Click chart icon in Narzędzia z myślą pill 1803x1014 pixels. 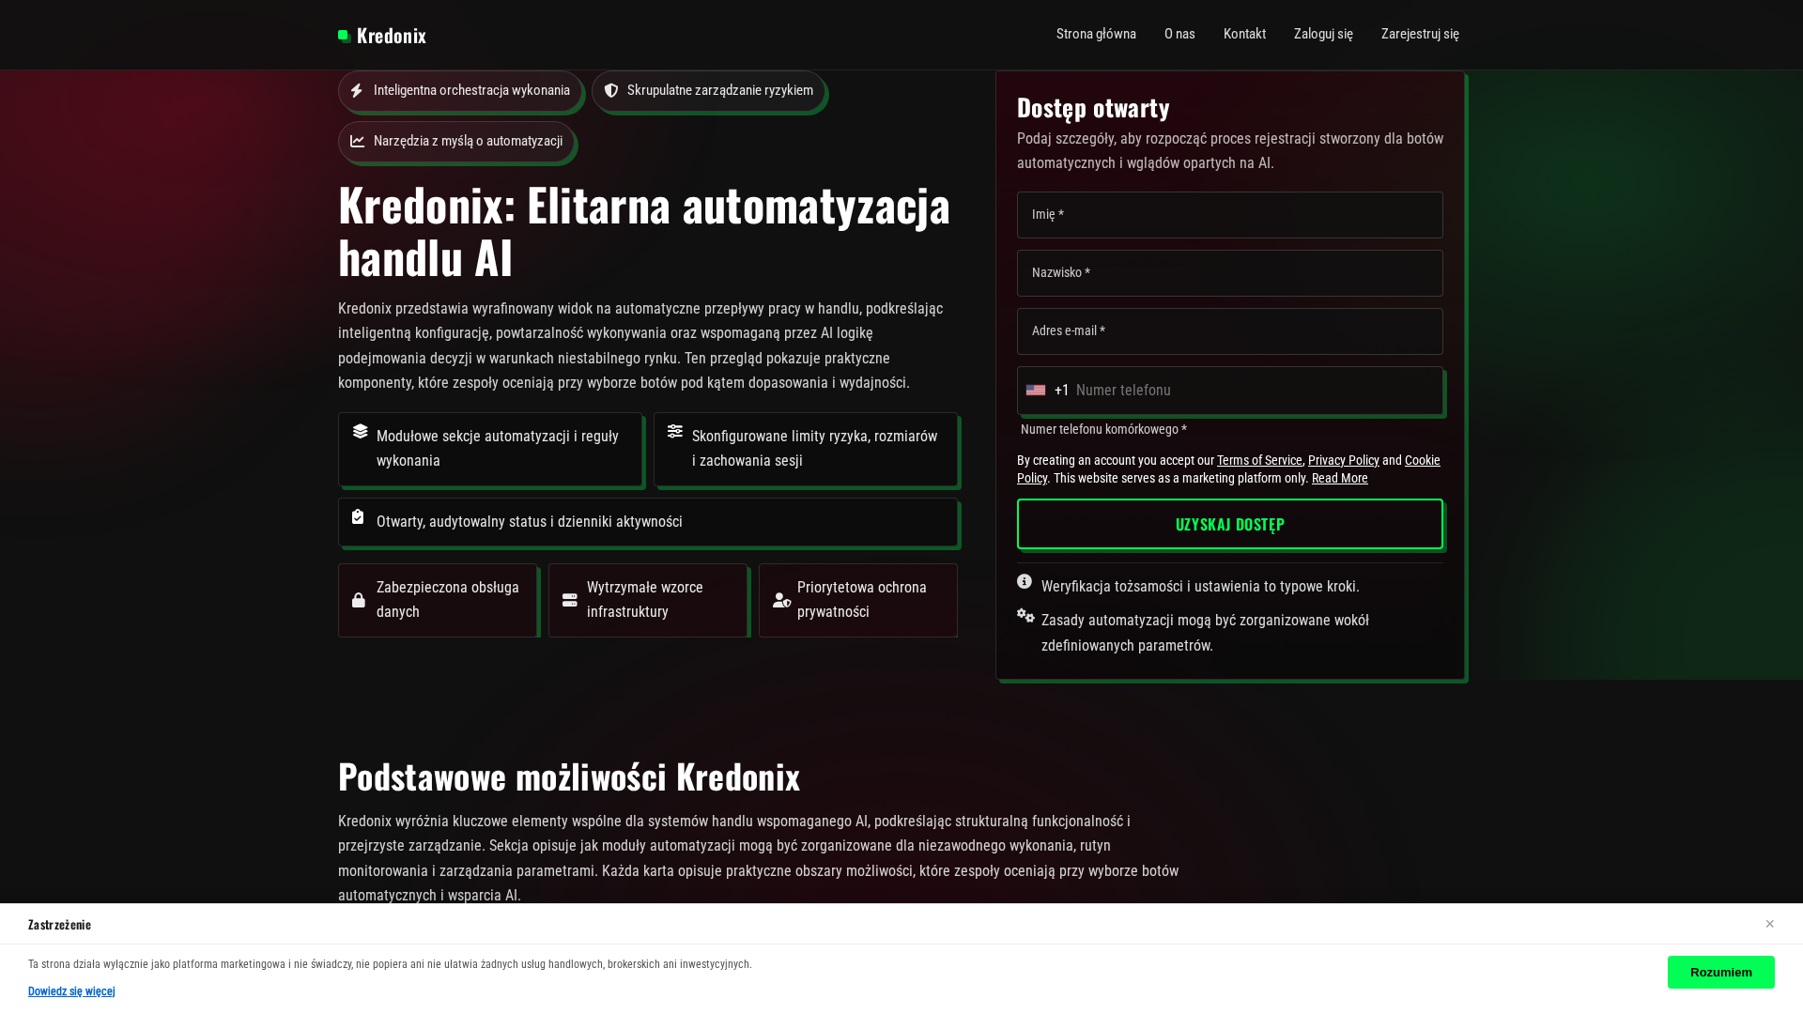[358, 141]
